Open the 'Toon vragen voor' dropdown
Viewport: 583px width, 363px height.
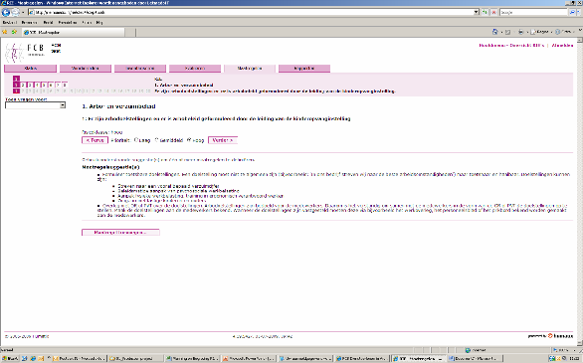(36, 105)
